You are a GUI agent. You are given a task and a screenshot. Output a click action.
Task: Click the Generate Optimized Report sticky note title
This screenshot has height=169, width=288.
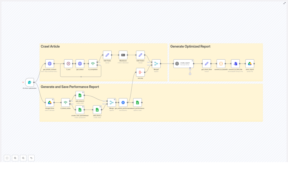(190, 46)
